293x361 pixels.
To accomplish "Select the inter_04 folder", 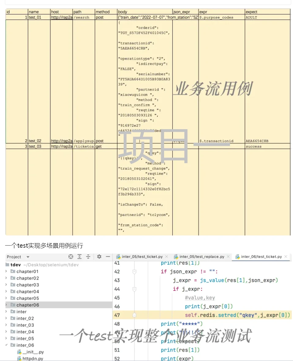I will point(25,332).
